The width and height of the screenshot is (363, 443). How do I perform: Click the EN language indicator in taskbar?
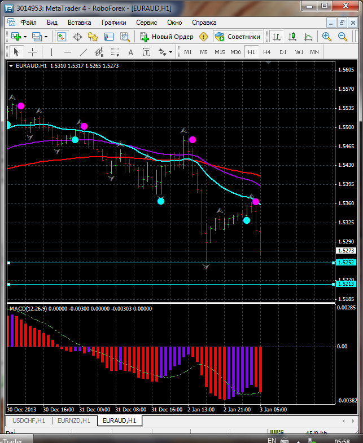[272, 440]
